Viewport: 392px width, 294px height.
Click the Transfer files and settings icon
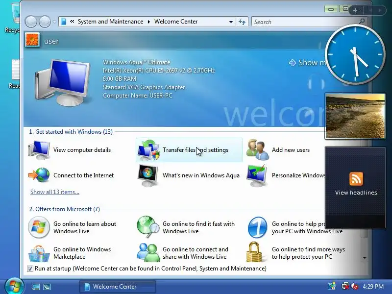[148, 150]
